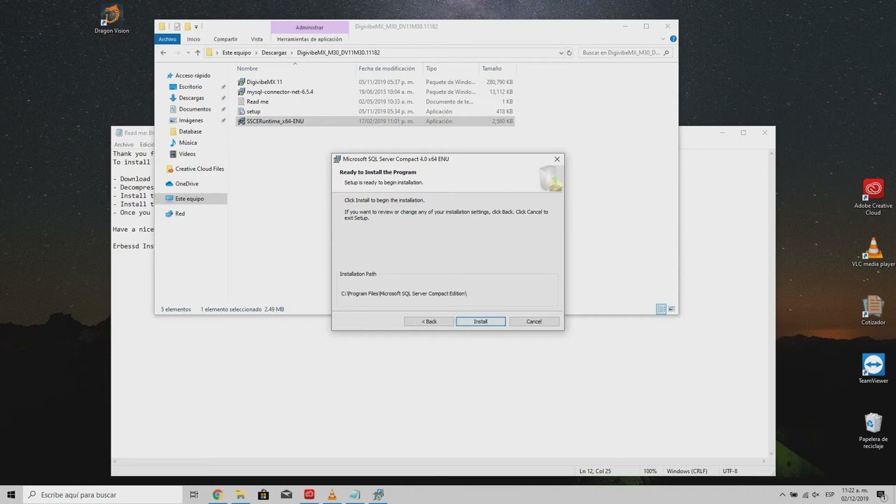The image size is (896, 504).
Task: Open Descargas in the navigation pane
Action: tap(191, 98)
